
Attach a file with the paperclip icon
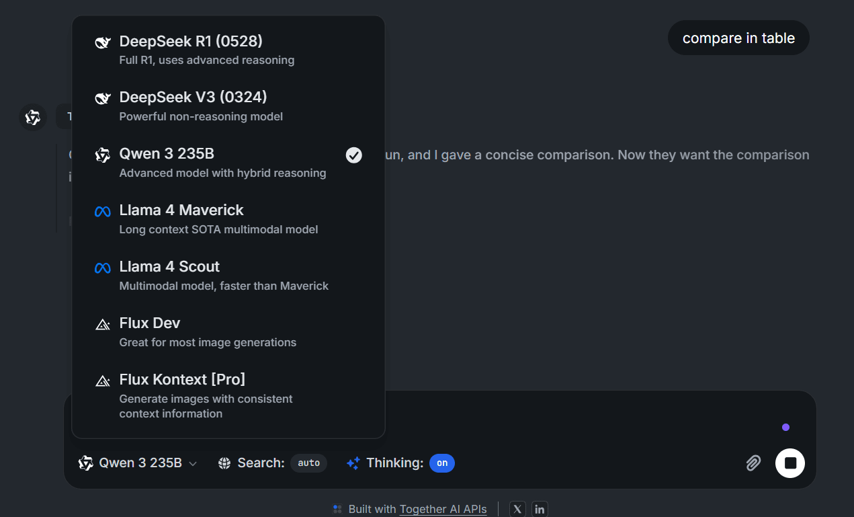click(753, 463)
